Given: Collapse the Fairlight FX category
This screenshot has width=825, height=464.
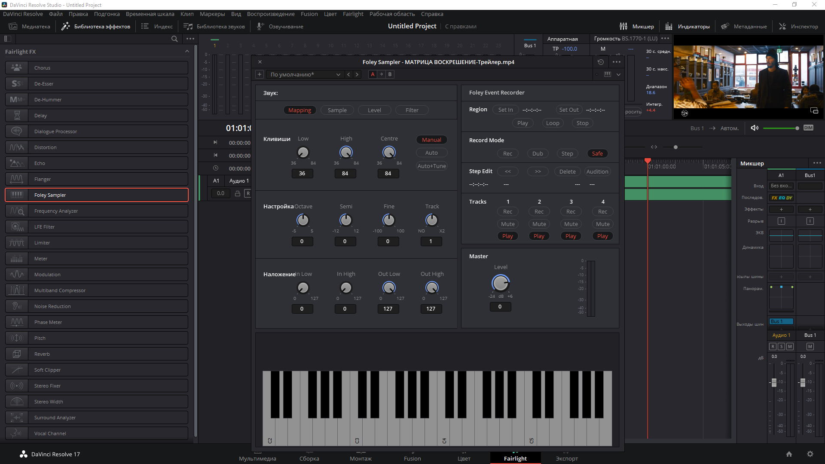Looking at the screenshot, I should (x=187, y=52).
